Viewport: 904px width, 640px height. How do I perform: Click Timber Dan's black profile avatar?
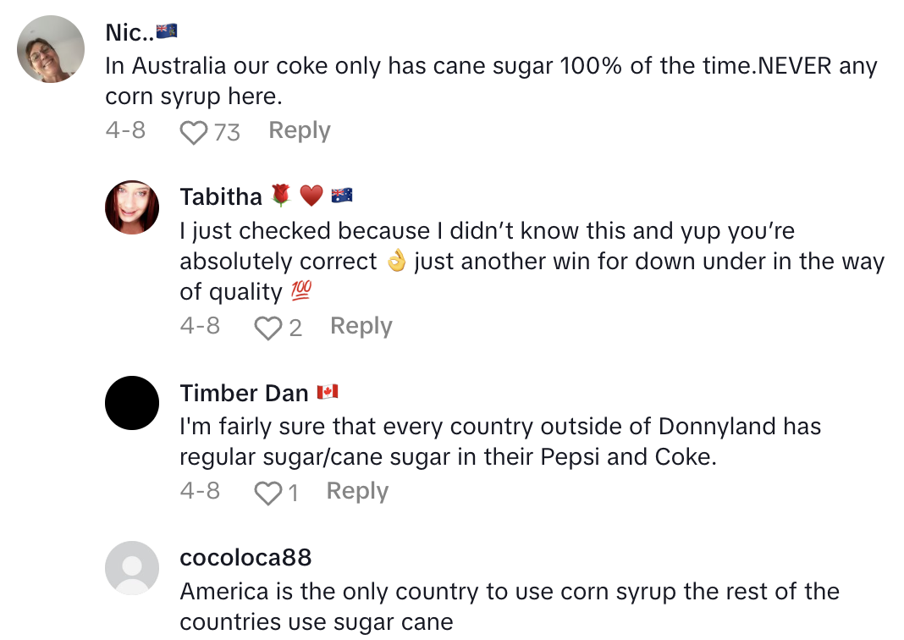(132, 403)
